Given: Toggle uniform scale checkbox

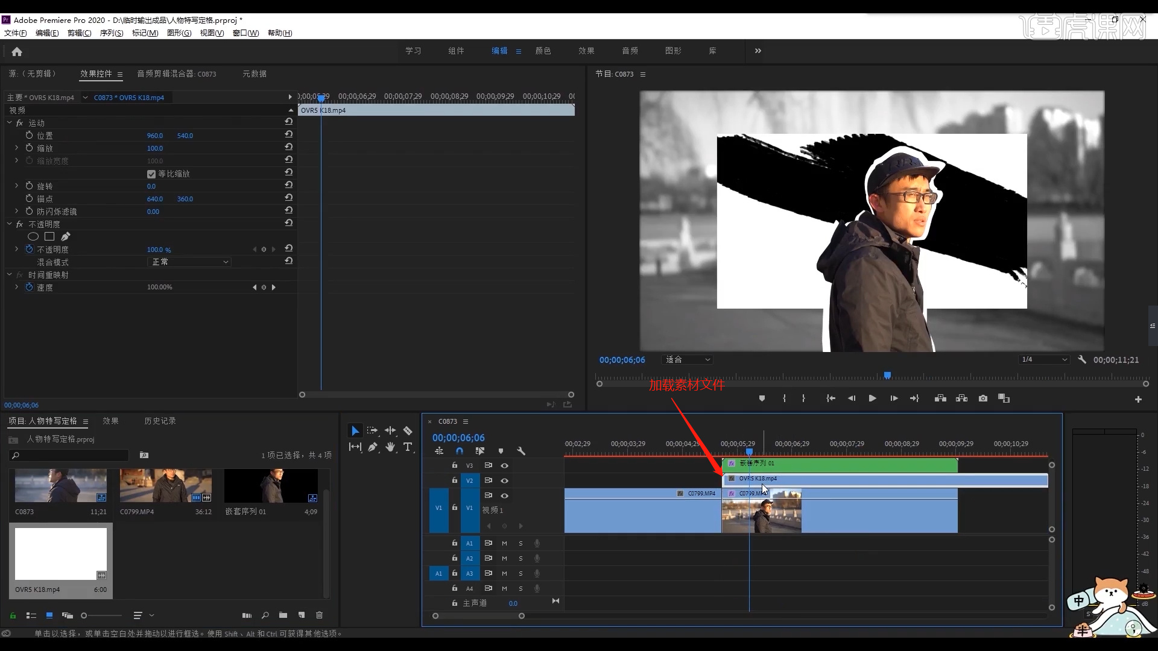Looking at the screenshot, I should [151, 174].
